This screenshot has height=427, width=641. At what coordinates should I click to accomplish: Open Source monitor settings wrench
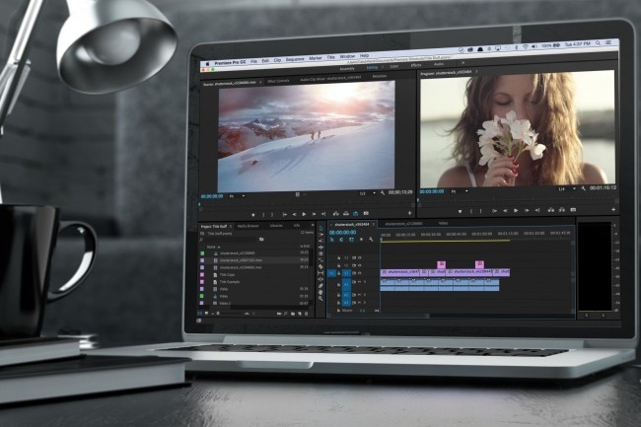coord(383,193)
